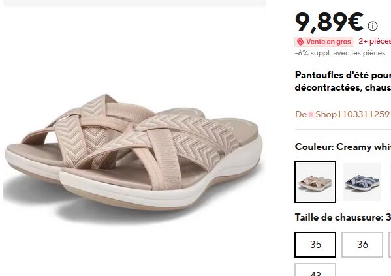Click the -6% suppl. avec les pièces note
This screenshot has height=276, width=391.
[340, 53]
